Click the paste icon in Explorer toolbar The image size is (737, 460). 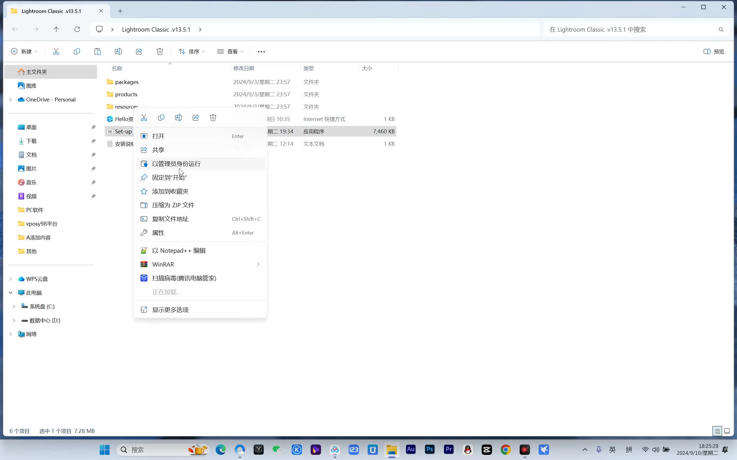[98, 51]
